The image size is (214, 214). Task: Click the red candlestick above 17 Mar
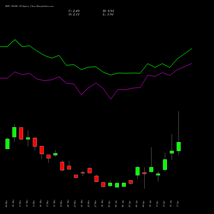(48, 157)
